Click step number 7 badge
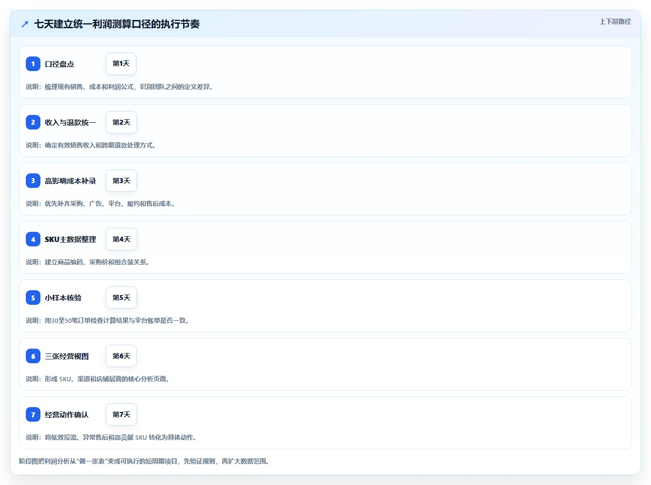 pyautogui.click(x=33, y=414)
